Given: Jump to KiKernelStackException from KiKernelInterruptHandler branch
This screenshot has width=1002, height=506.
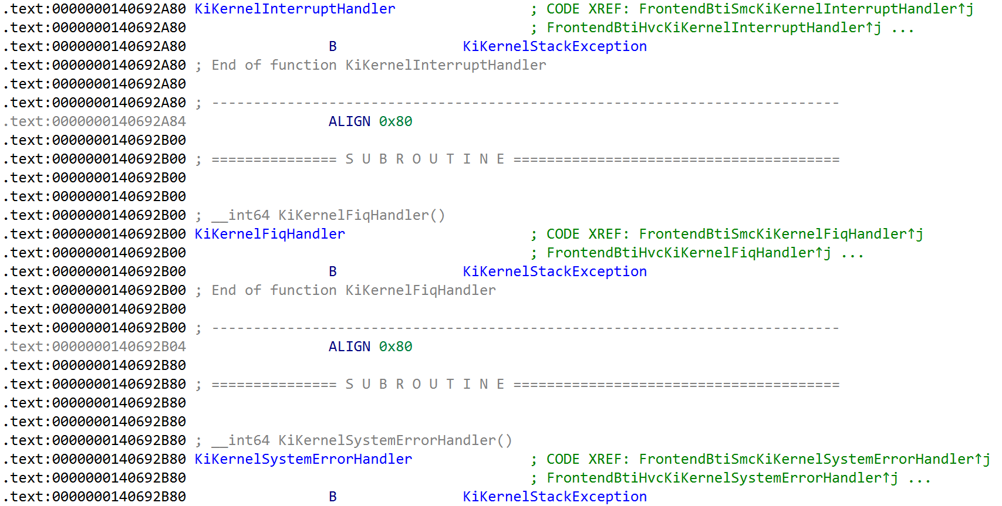Looking at the screenshot, I should click(x=554, y=46).
